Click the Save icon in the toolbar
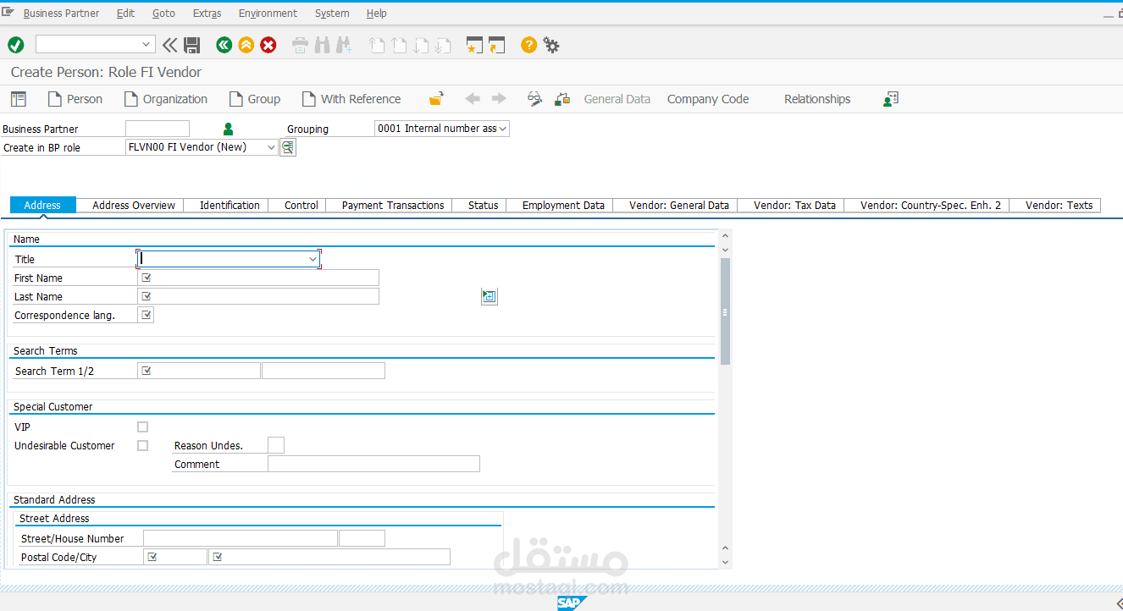 click(191, 45)
